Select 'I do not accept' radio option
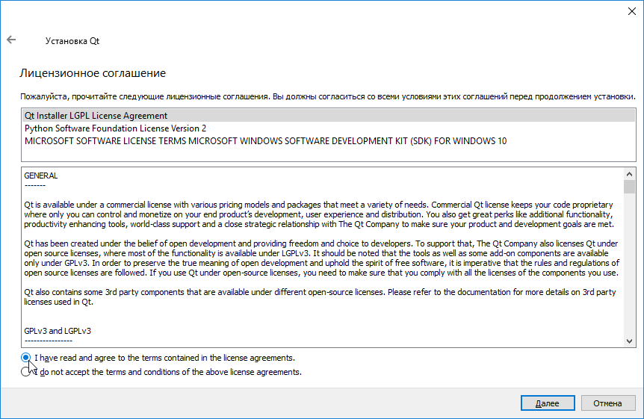The image size is (644, 419). [26, 372]
